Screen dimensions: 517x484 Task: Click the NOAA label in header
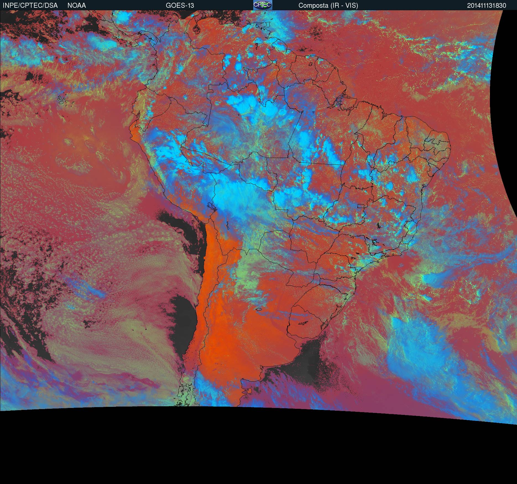77,5
